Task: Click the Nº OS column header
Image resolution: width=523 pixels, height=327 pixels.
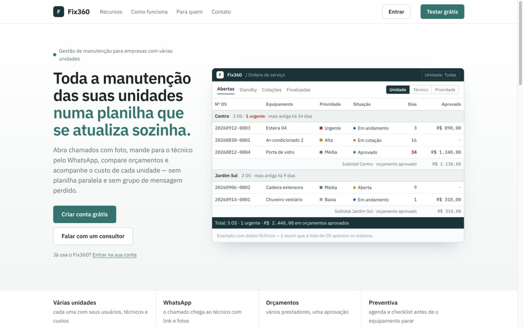Action: tap(221, 104)
